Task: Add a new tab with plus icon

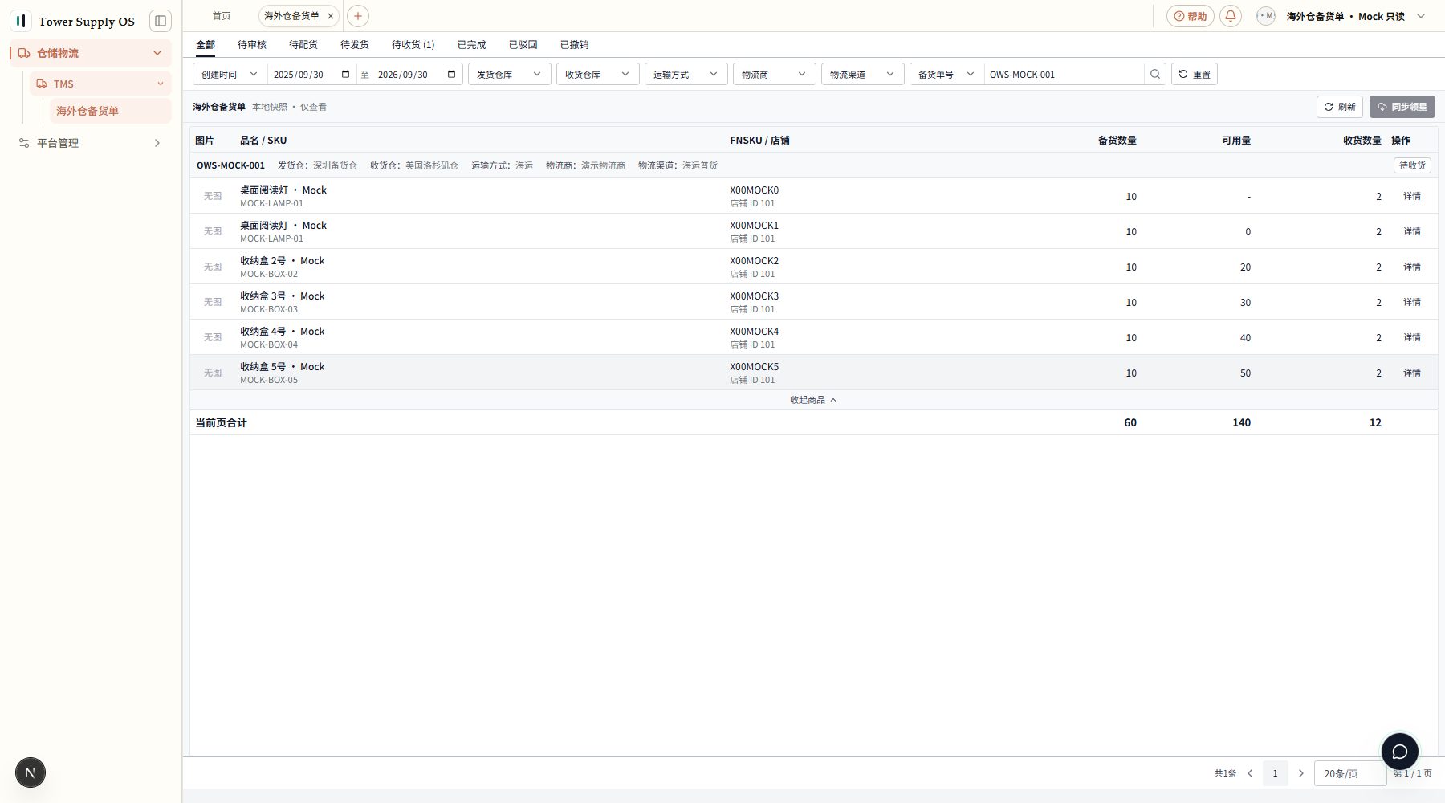Action: (358, 16)
